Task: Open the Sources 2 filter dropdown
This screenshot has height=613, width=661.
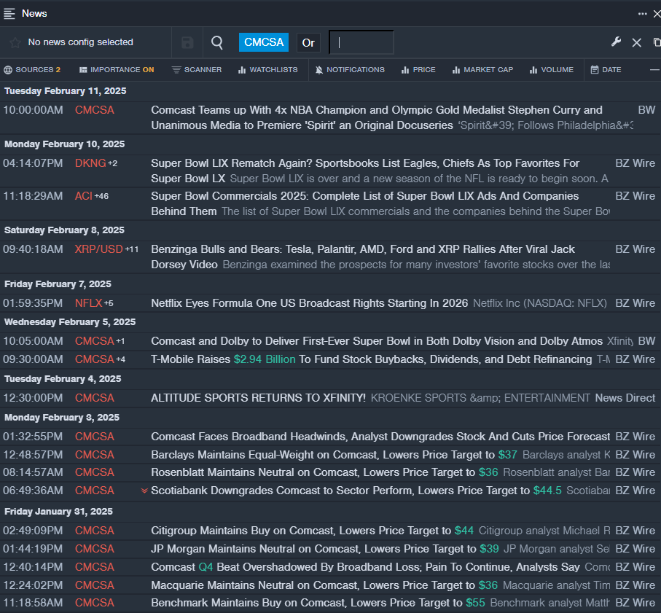Action: (x=32, y=70)
